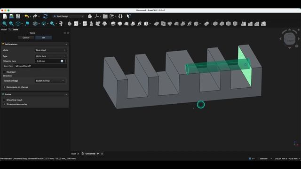Click the Groove tool icon
Image resolution: width=301 pixels, height=169 pixels.
[x=170, y=23]
